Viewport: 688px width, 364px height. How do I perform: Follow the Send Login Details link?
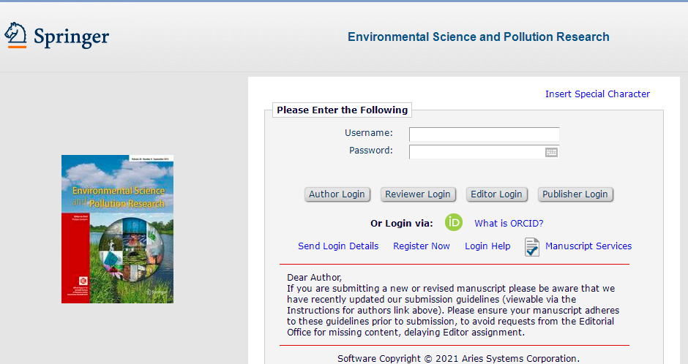click(x=338, y=246)
